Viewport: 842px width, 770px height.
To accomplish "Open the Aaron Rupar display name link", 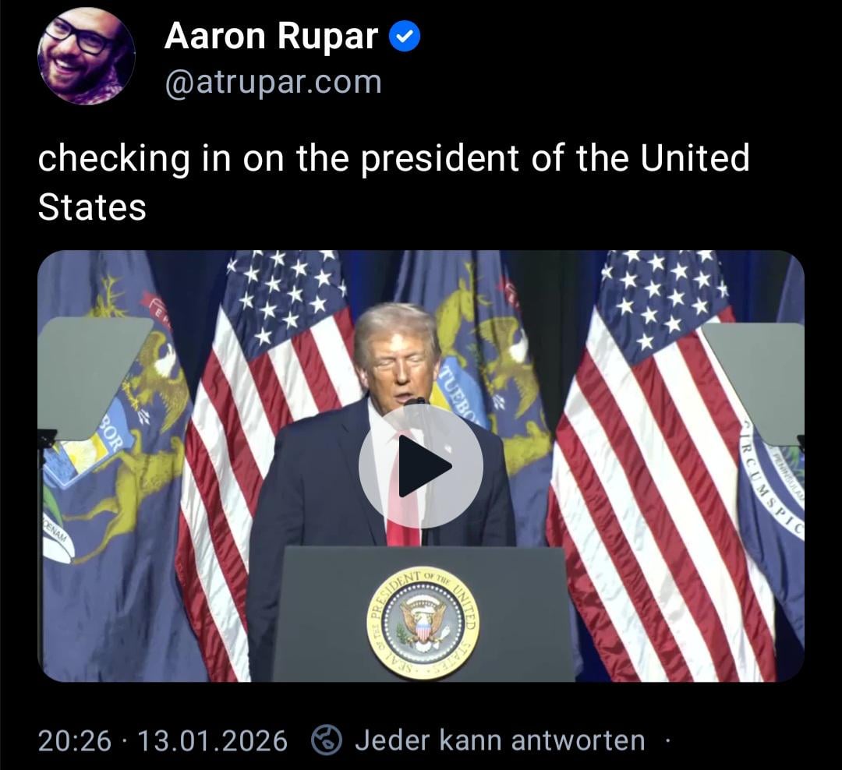I will [271, 37].
